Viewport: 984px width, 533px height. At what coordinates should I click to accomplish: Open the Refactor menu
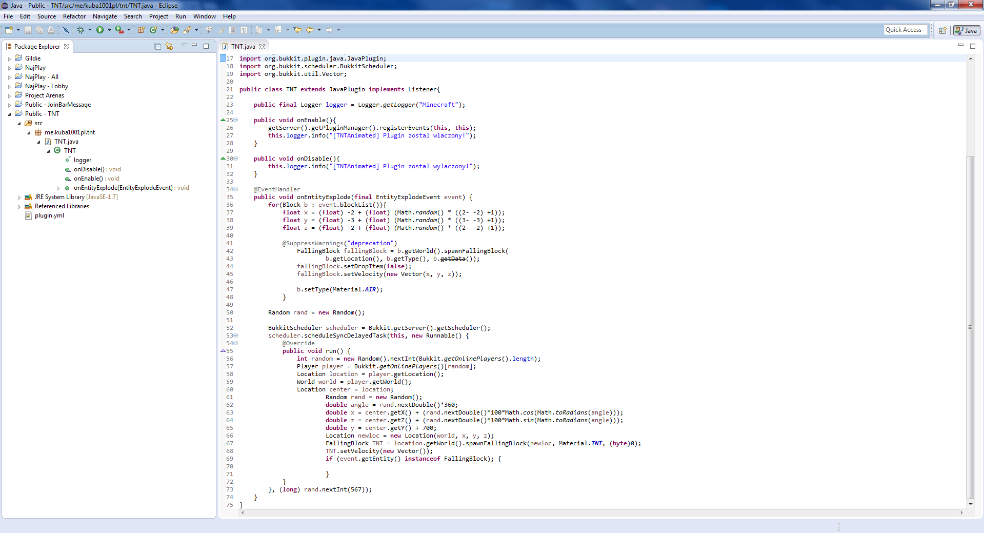point(74,16)
